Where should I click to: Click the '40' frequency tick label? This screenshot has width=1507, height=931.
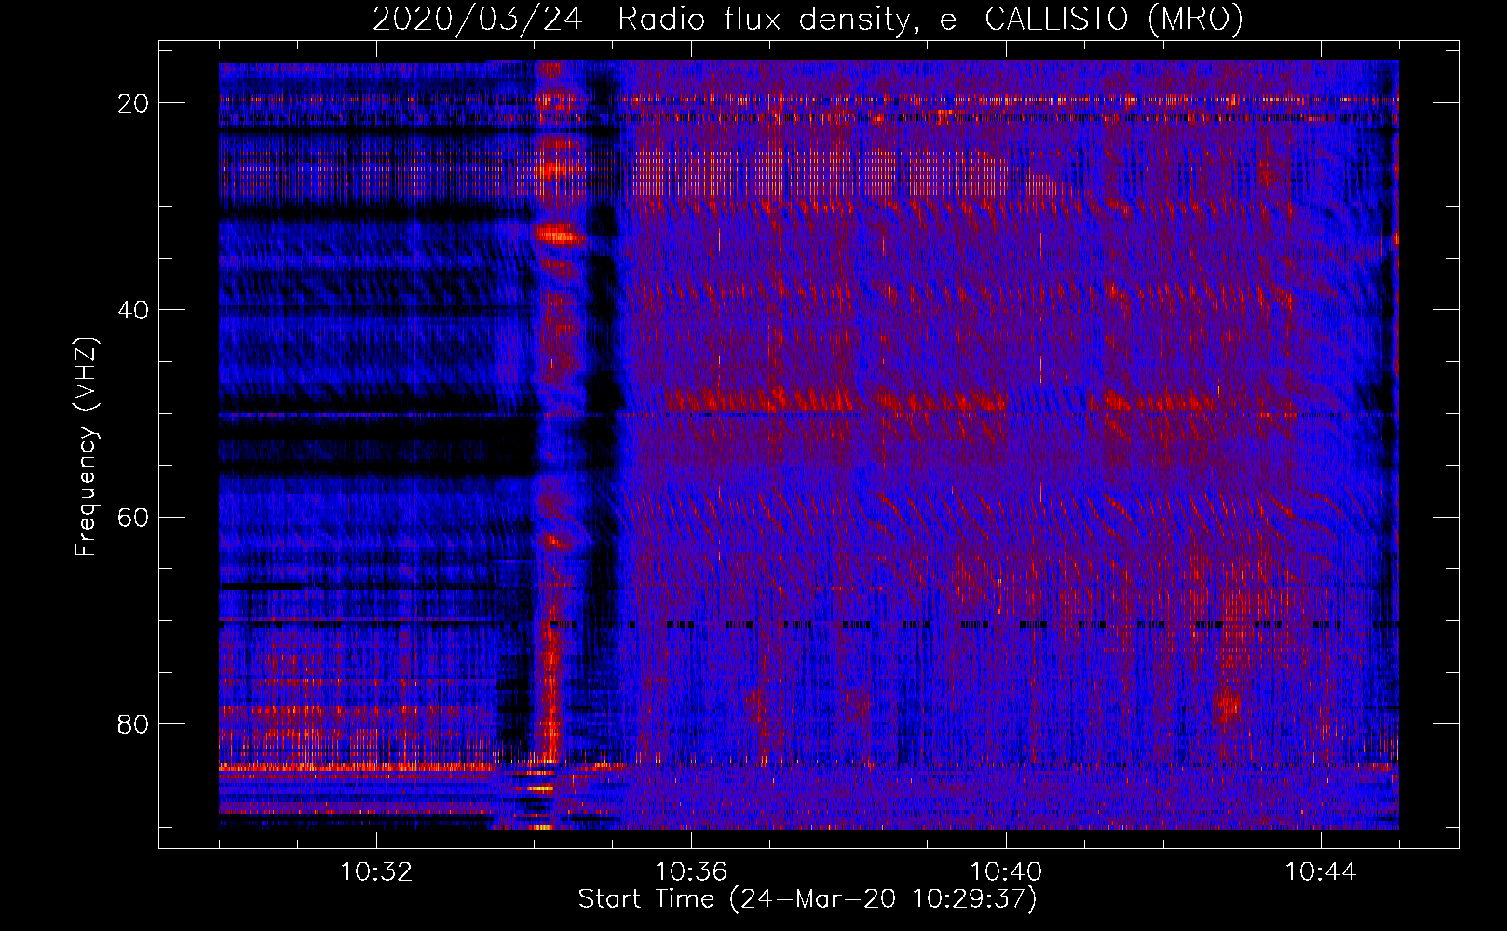(x=133, y=310)
